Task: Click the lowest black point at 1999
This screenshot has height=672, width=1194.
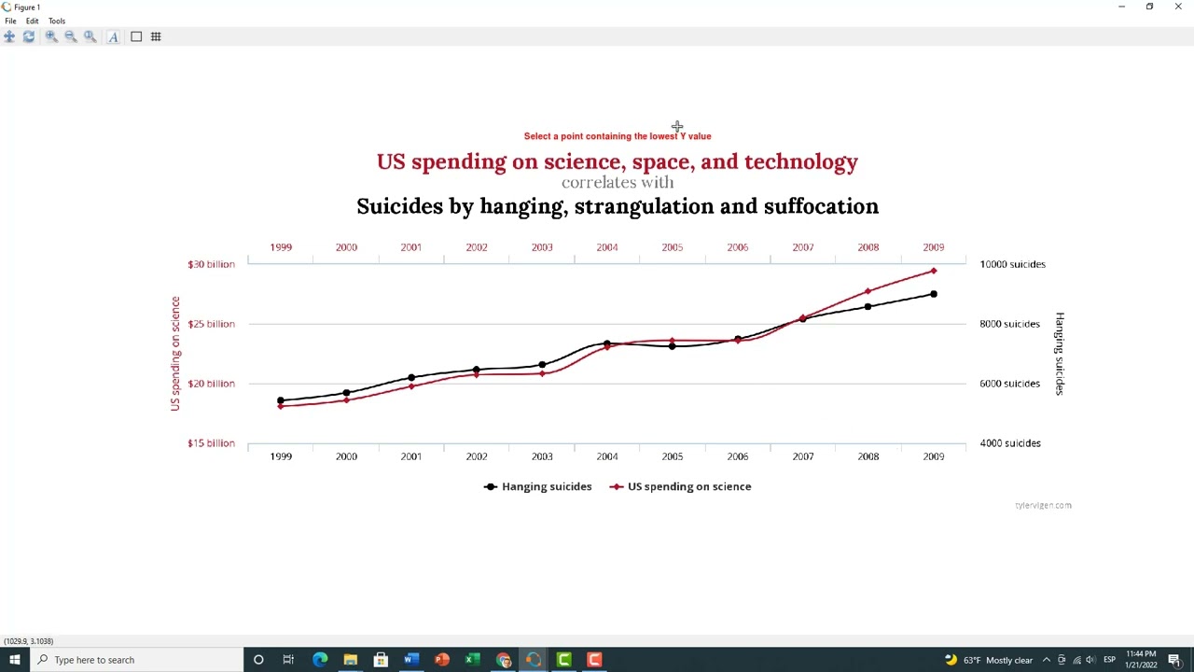Action: coord(281,400)
